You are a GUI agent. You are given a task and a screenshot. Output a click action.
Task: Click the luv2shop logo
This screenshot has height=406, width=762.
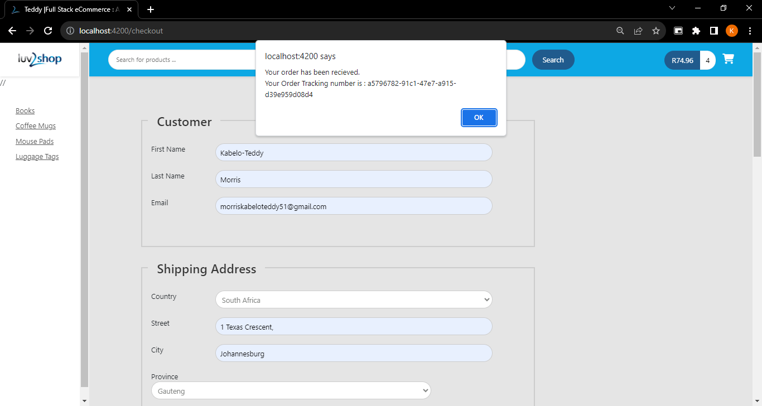40,59
